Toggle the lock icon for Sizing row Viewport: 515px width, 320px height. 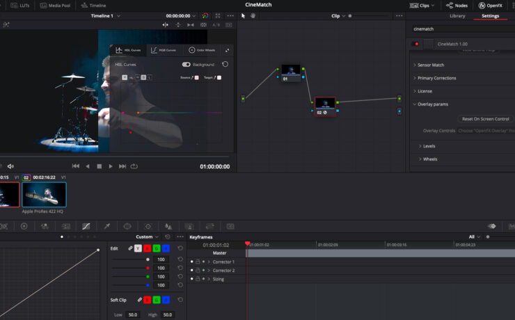198,279
